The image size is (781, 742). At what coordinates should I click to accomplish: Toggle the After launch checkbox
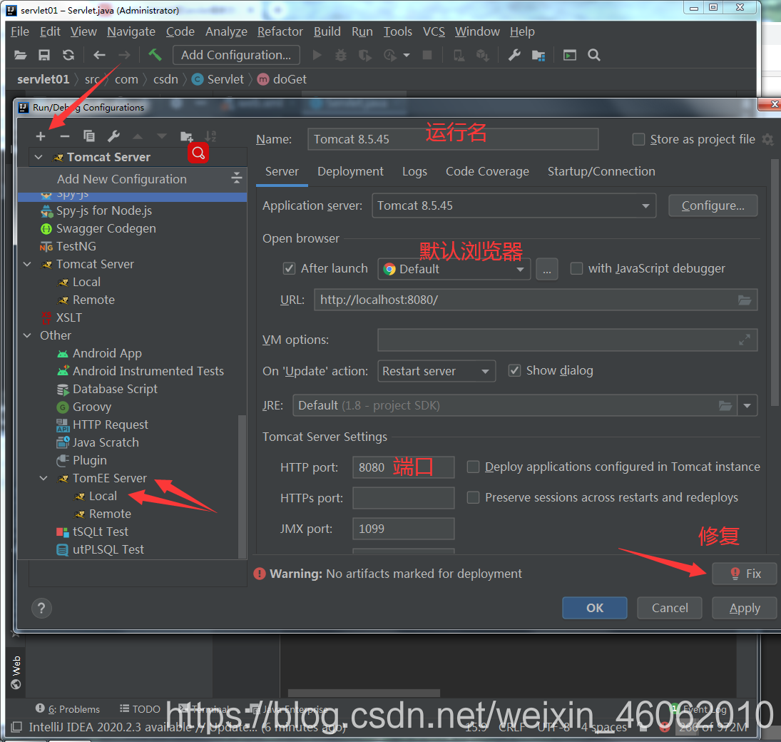(289, 268)
